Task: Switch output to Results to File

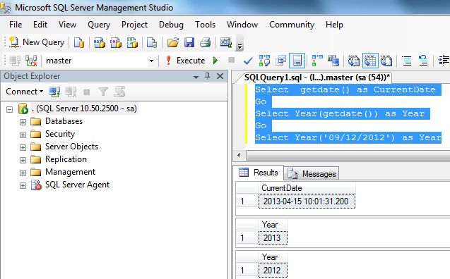Action: 386,61
